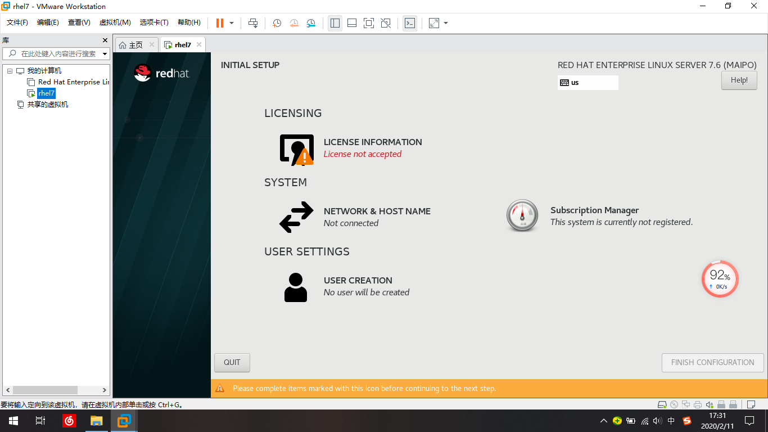Click the hard disk status icon
The width and height of the screenshot is (768, 432).
663,404
